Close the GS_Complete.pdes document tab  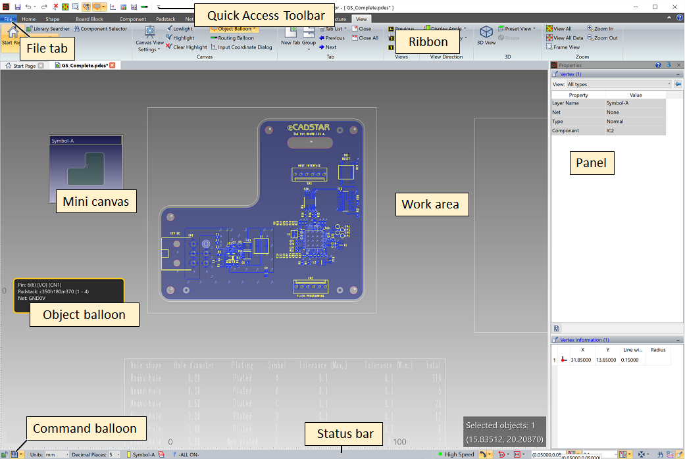(x=113, y=66)
